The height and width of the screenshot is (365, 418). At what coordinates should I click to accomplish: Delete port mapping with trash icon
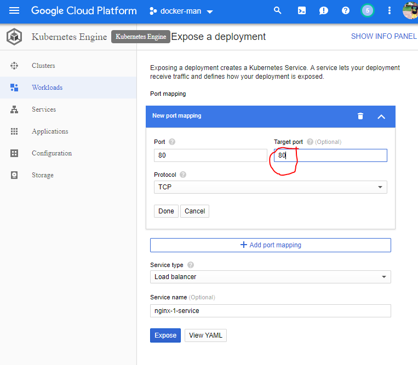point(360,116)
